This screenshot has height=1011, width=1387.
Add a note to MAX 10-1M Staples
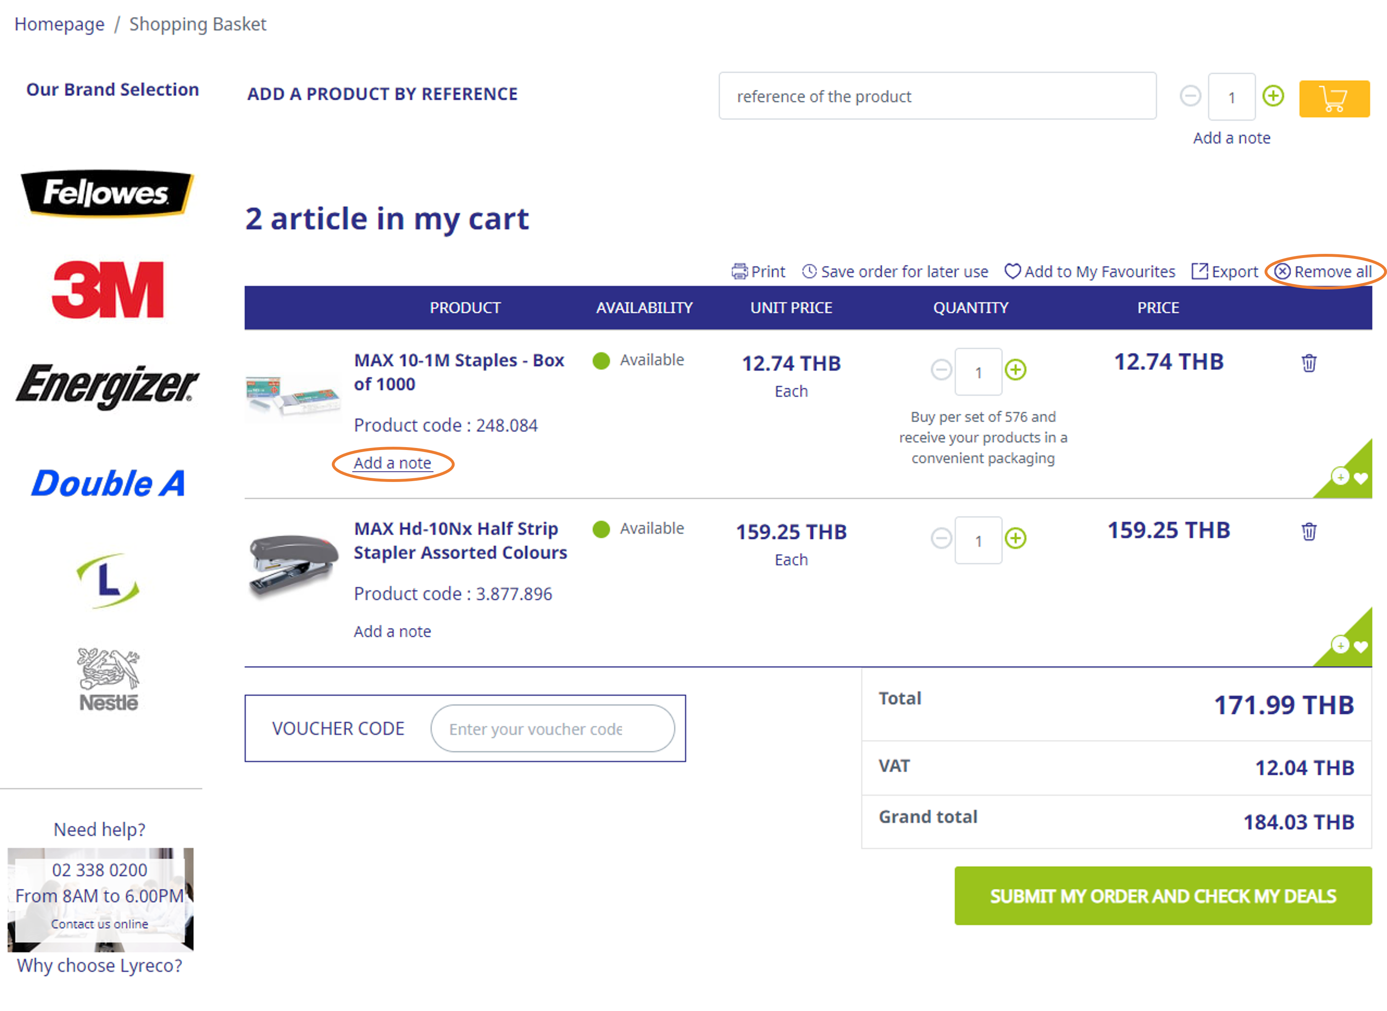click(x=392, y=463)
